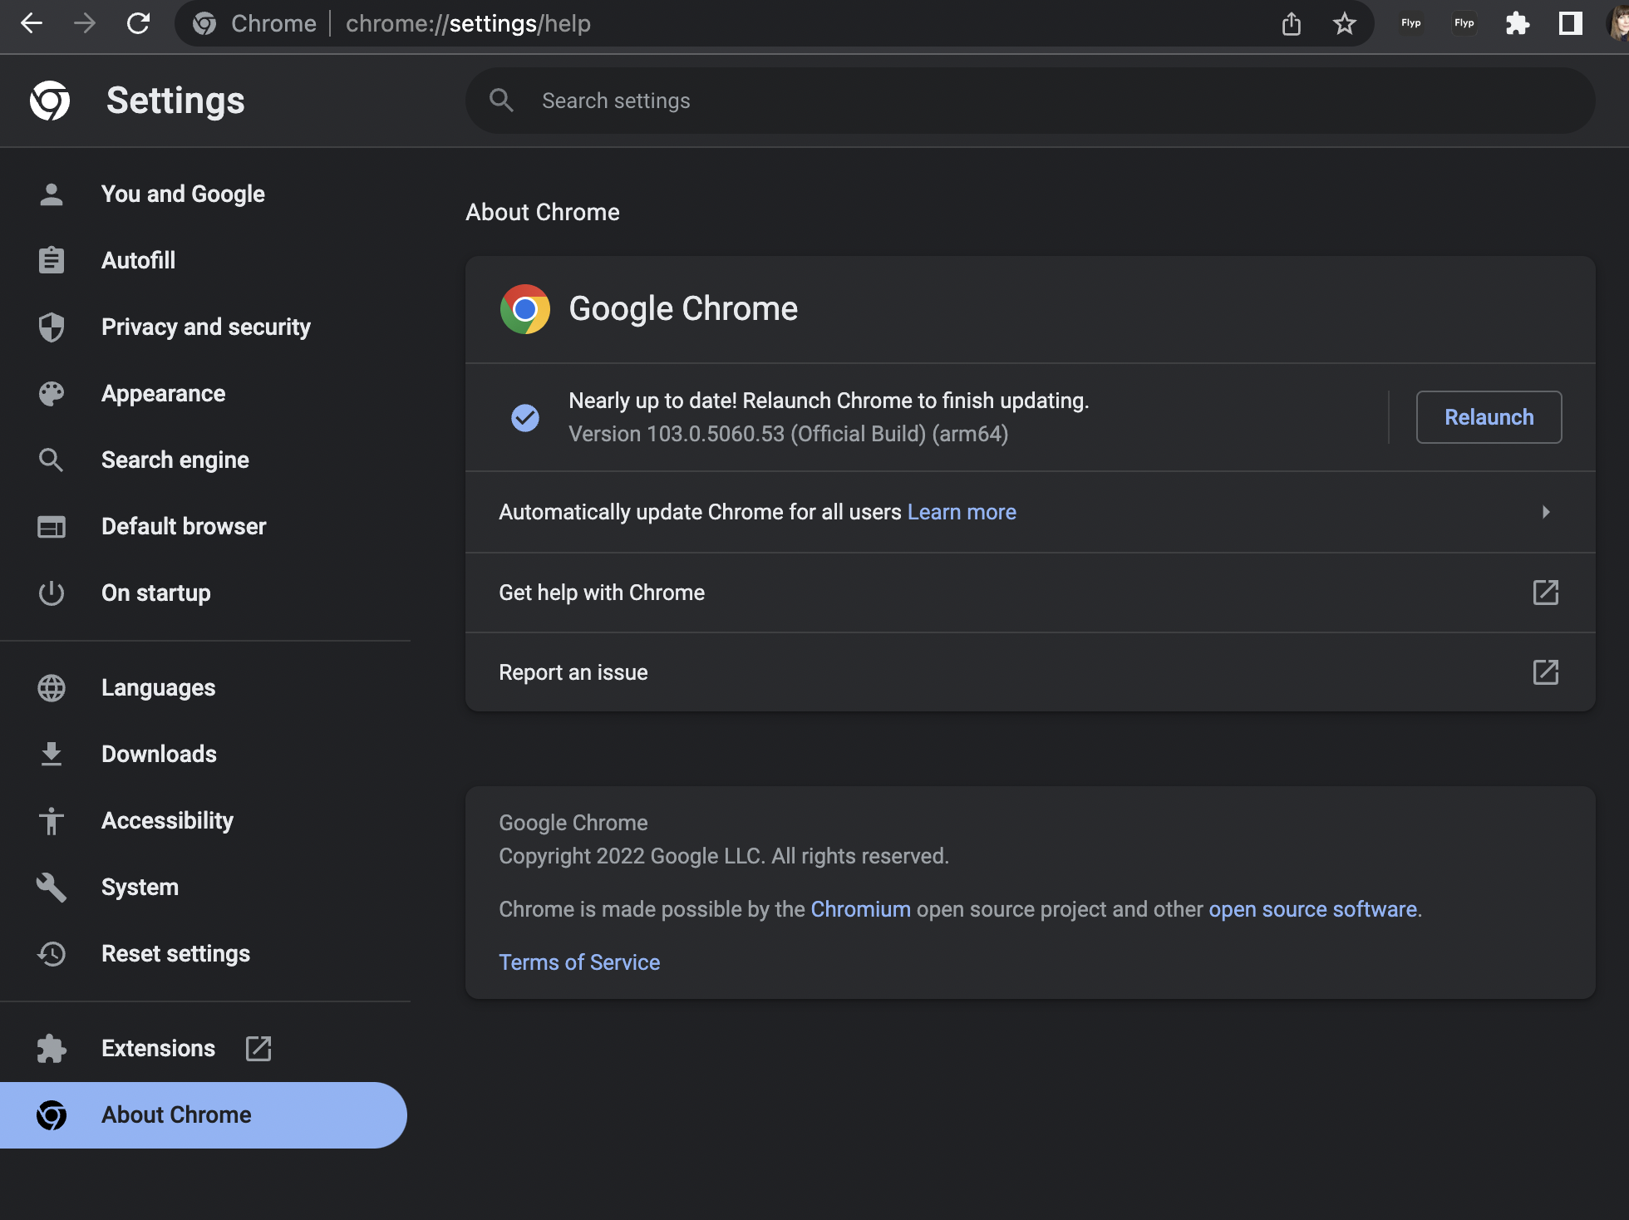Click the Google Chrome logo icon
This screenshot has height=1220, width=1629.
[524, 309]
